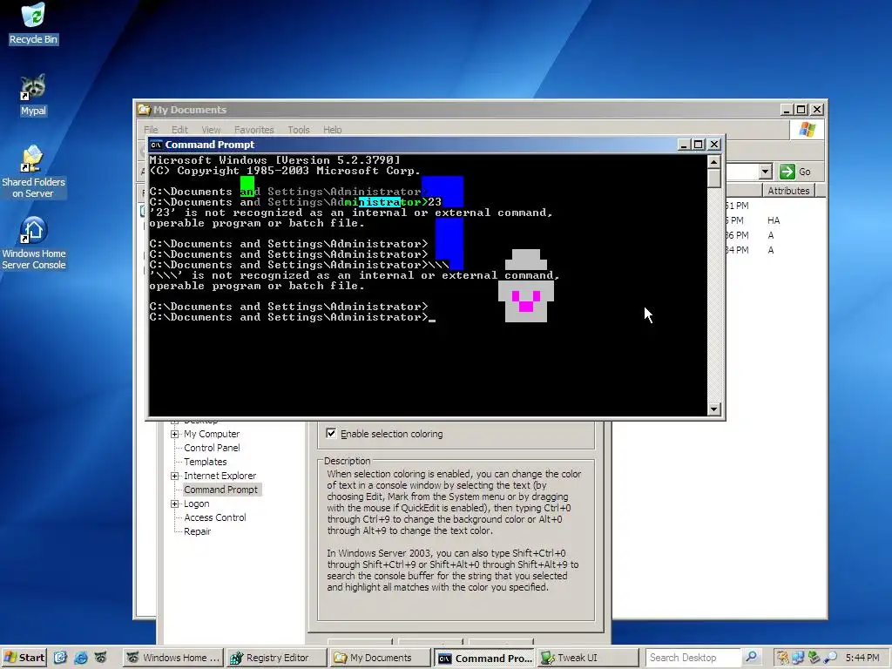Click the Start button

(x=24, y=658)
